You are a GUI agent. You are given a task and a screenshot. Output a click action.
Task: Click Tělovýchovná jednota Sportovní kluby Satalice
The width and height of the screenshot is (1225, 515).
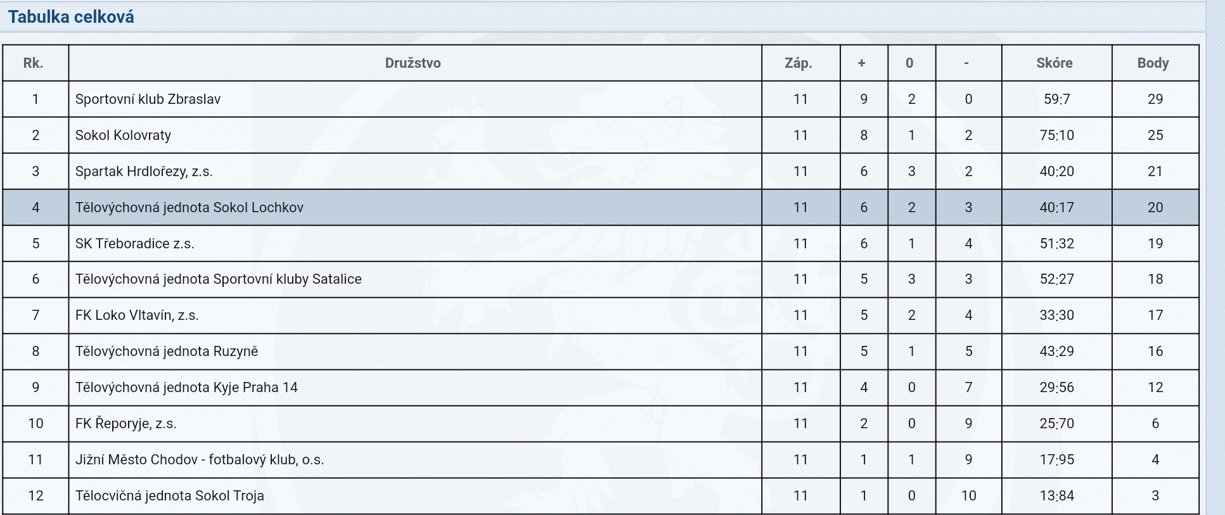[218, 279]
